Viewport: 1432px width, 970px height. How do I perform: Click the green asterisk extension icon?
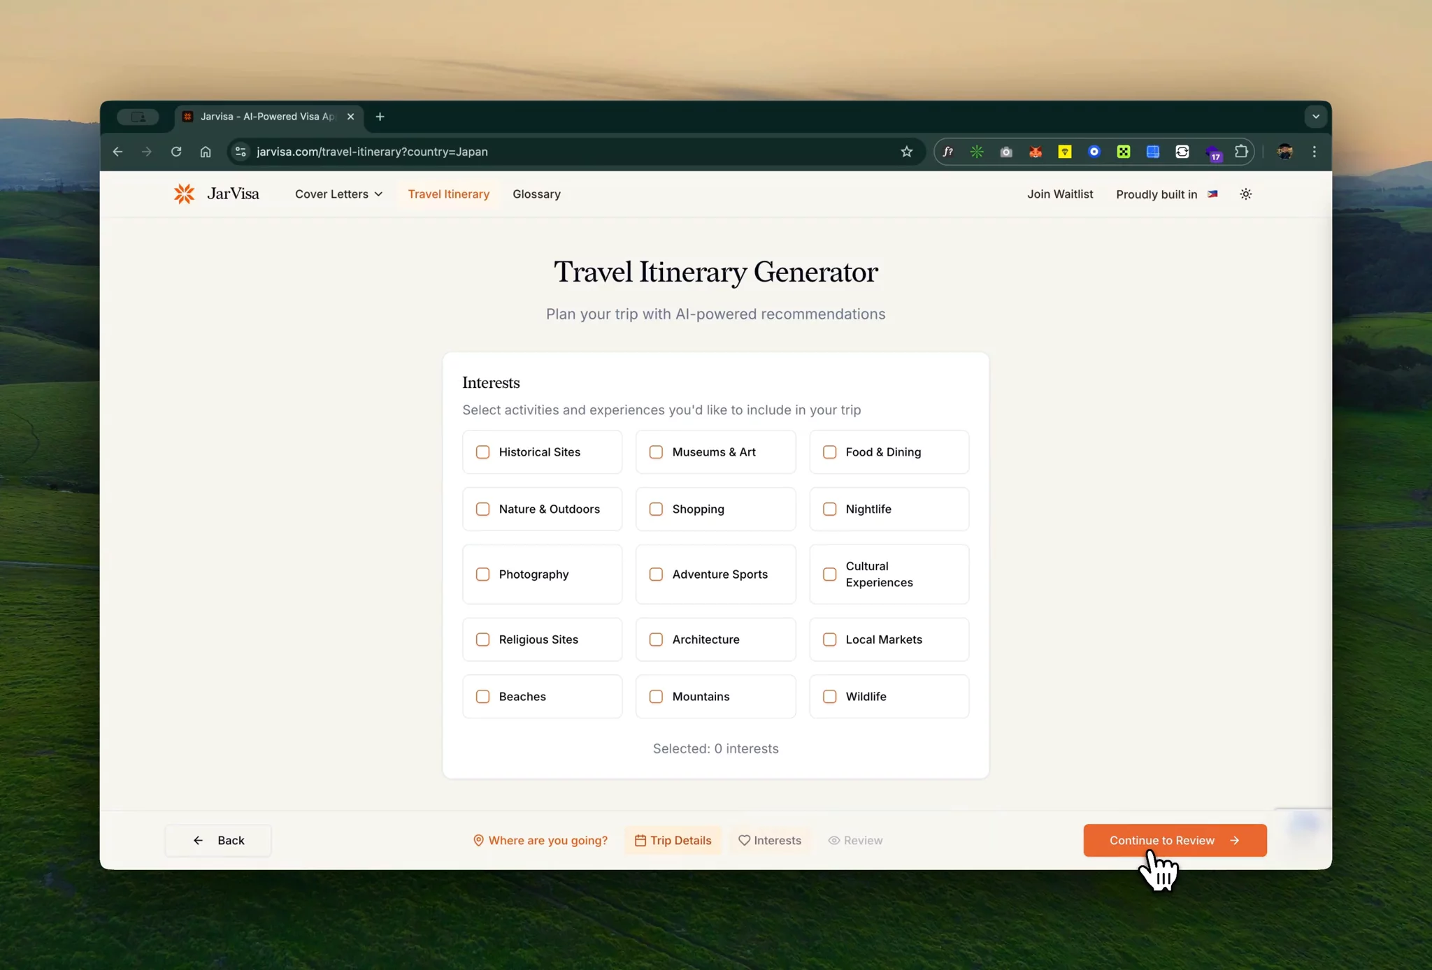(x=977, y=152)
